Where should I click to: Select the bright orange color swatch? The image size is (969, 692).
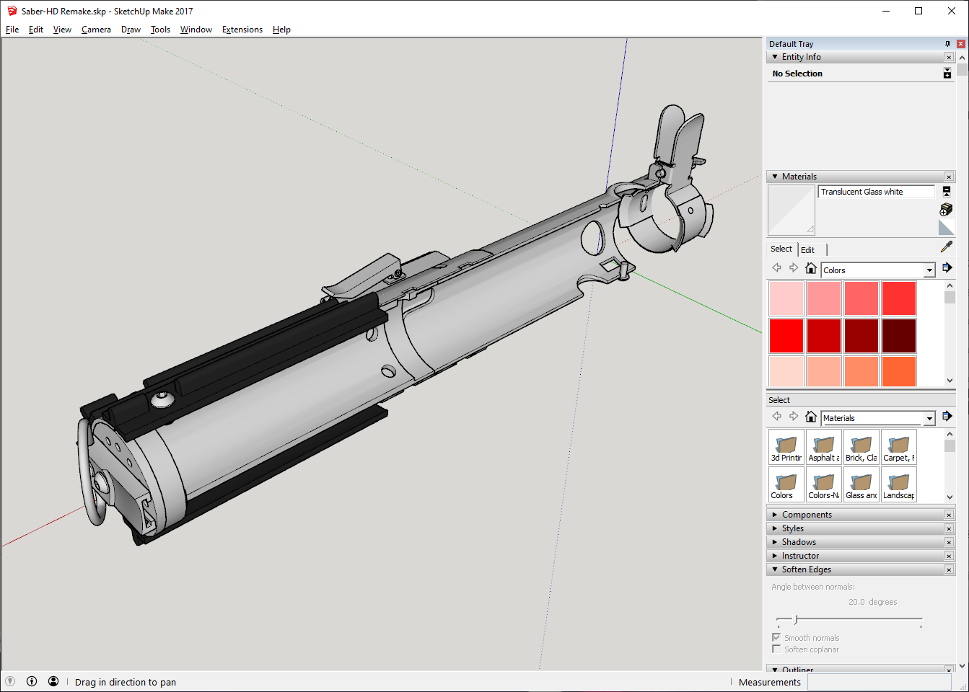point(899,371)
